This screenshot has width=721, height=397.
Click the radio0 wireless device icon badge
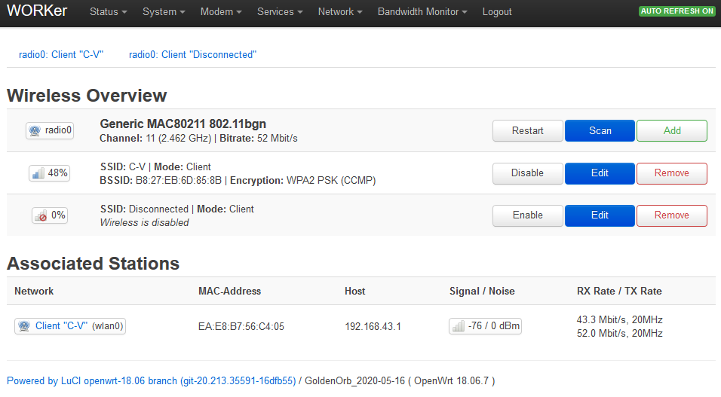(50, 130)
